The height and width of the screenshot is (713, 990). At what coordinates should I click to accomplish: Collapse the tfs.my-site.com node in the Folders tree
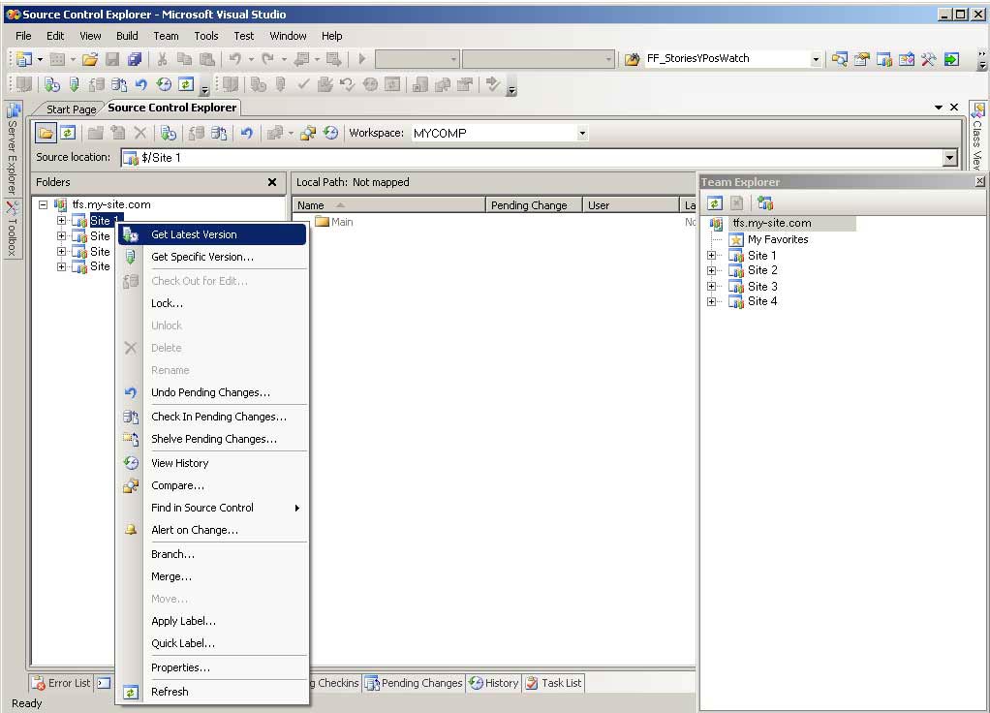pos(43,204)
